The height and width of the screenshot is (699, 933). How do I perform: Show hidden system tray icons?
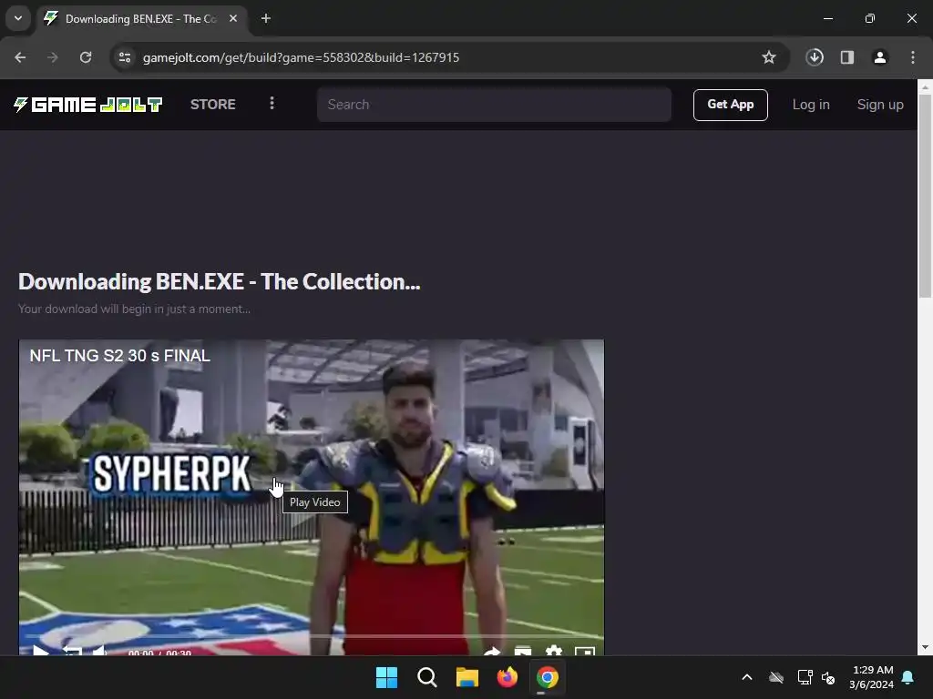pos(747,677)
